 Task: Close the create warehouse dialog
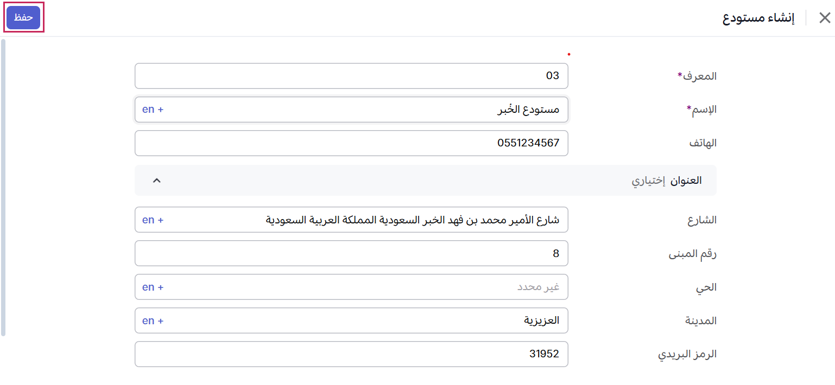pos(824,18)
